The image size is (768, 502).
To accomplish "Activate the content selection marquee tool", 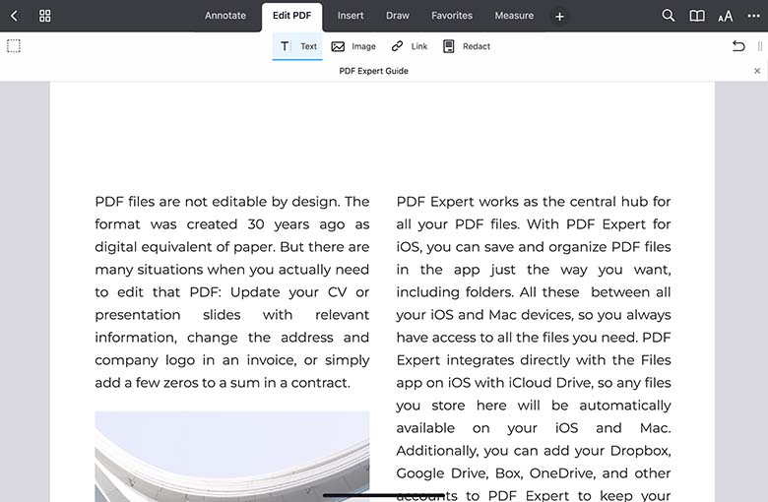I will tap(14, 46).
